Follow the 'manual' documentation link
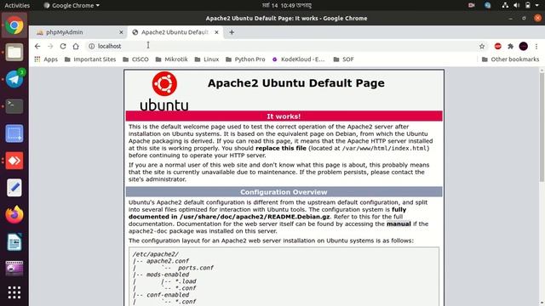The height and width of the screenshot is (306, 545). coord(399,224)
